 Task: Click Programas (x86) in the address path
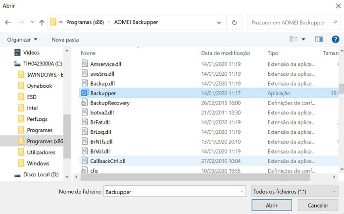(85, 22)
